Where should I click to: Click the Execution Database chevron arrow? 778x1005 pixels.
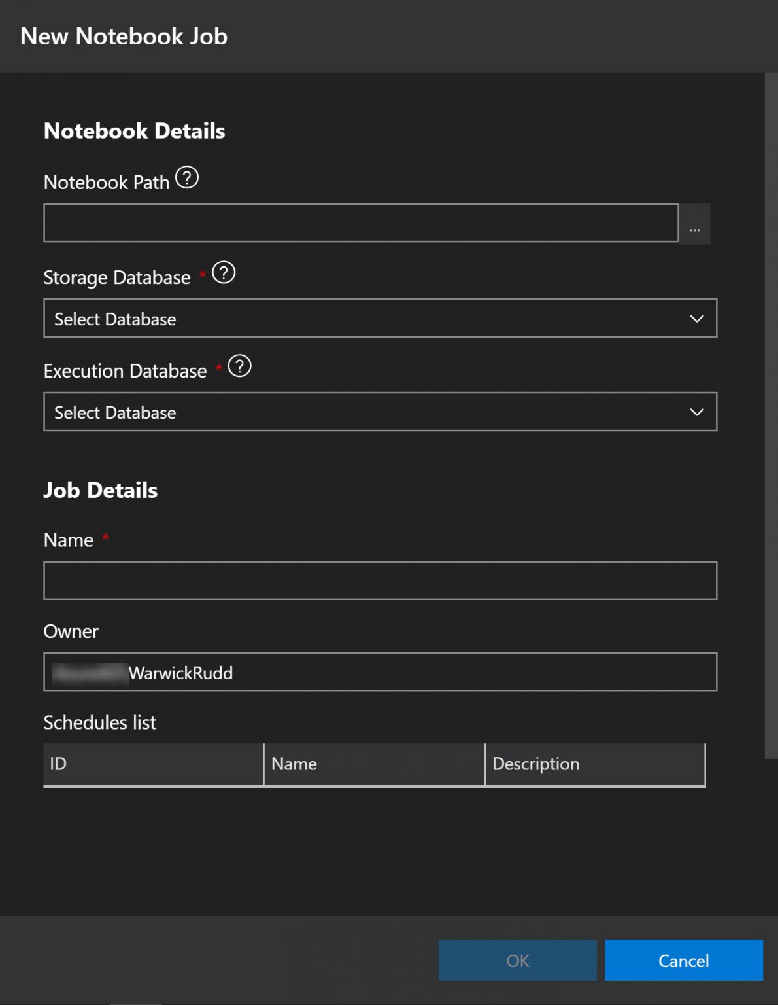(x=697, y=412)
